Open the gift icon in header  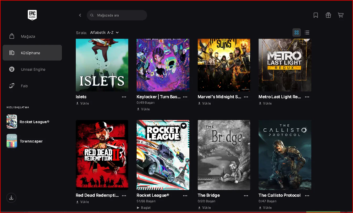click(x=328, y=15)
